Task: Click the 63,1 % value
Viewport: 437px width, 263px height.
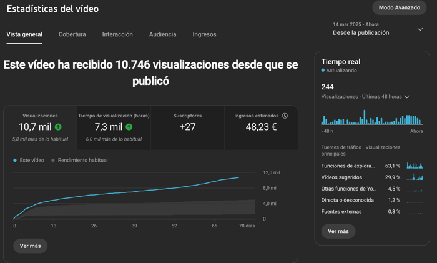Action: [393, 166]
